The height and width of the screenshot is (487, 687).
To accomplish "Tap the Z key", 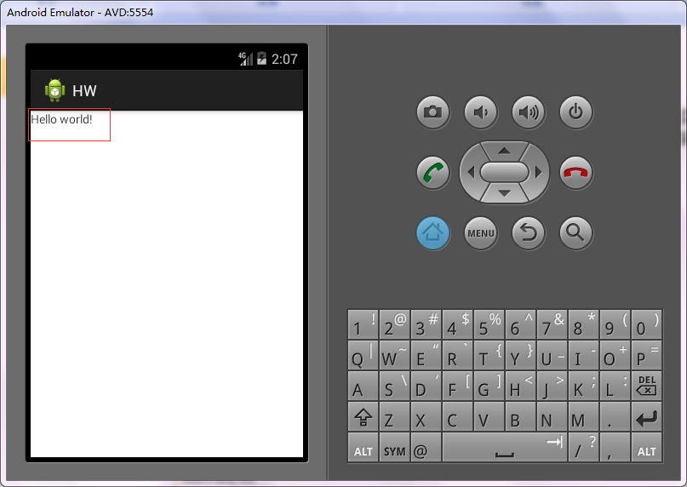I will pyautogui.click(x=394, y=416).
